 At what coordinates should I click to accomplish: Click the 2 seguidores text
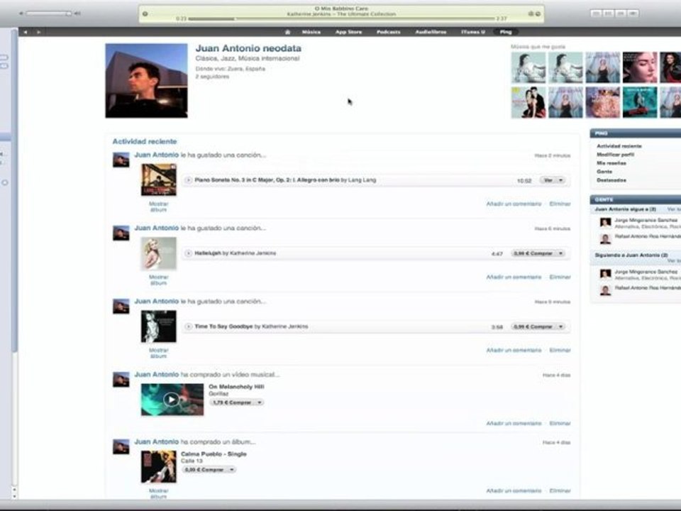click(212, 77)
